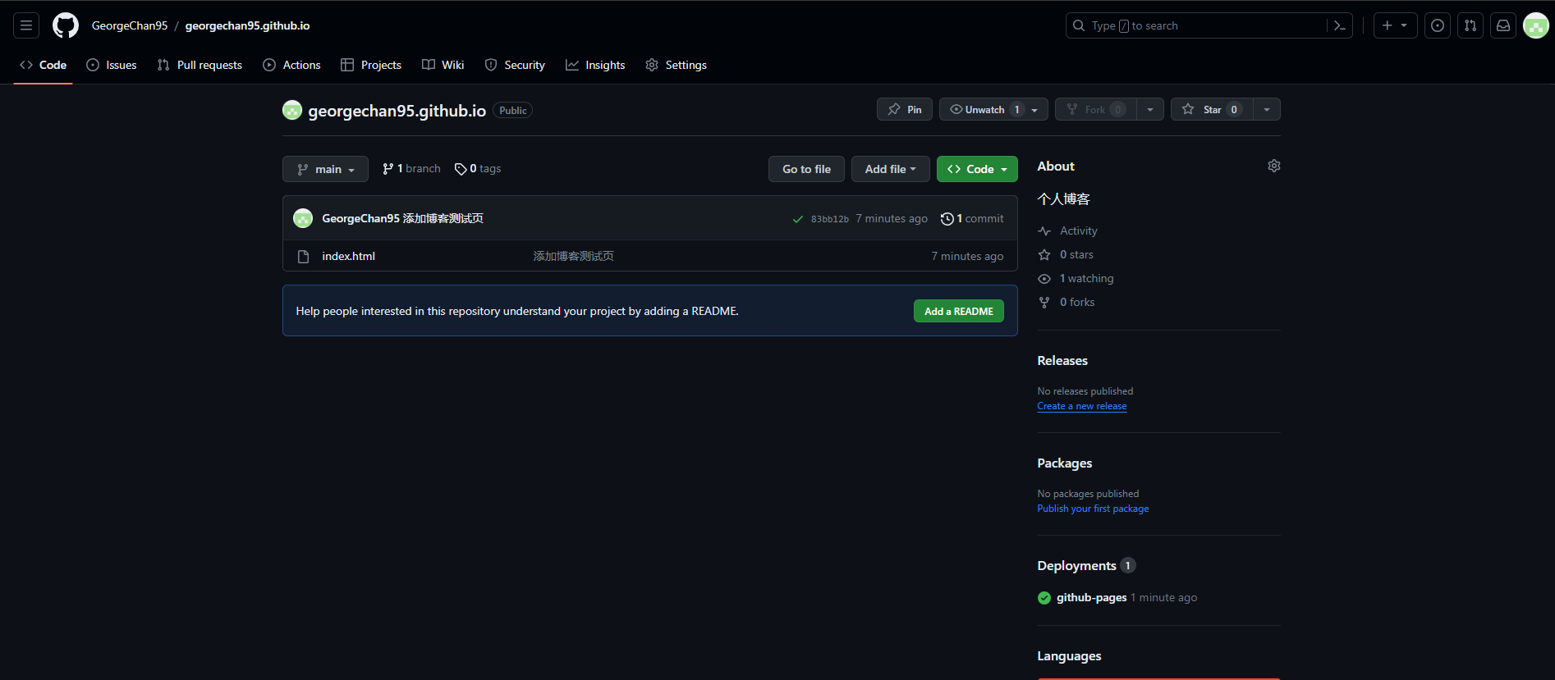Click GeorgeChan95 avatar in commit row
Viewport: 1555px width, 680px height.
(x=303, y=218)
